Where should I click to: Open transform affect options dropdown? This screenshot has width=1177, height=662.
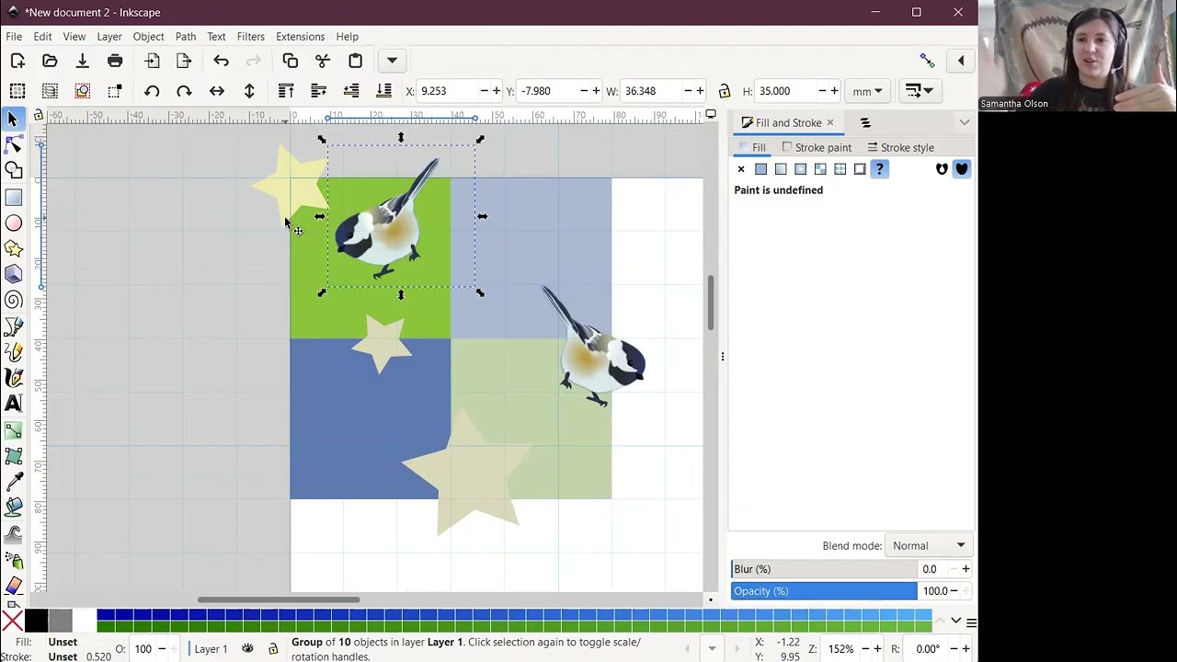point(919,91)
